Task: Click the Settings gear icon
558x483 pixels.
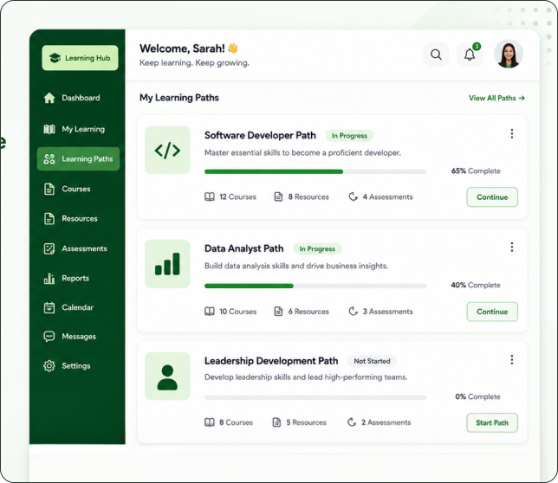Action: point(49,366)
